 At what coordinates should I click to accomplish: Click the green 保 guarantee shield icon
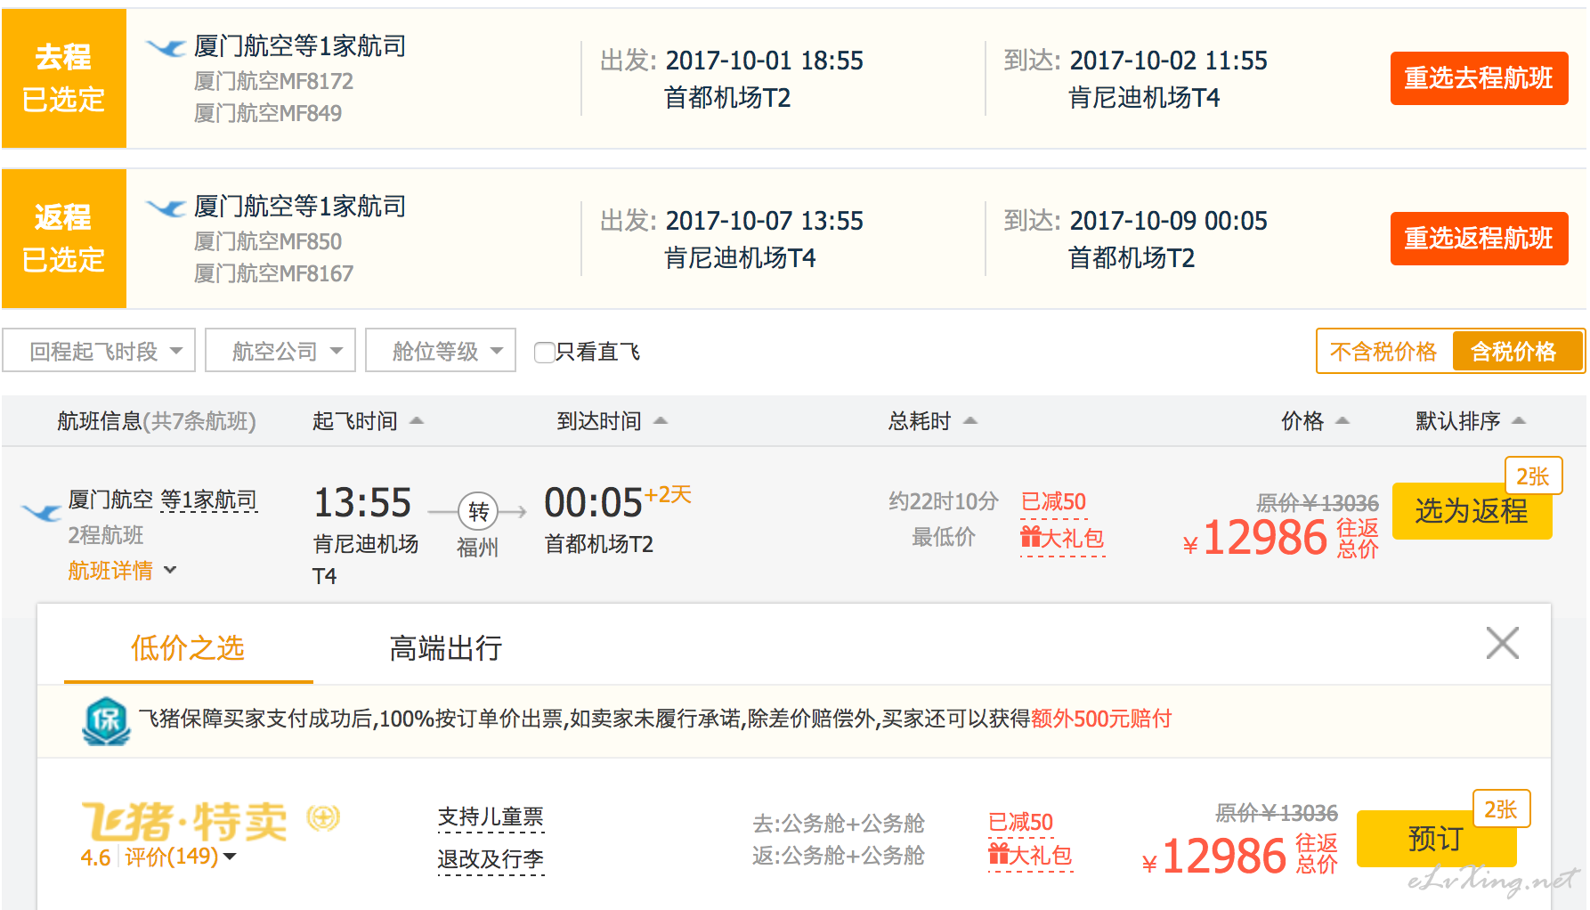coord(106,720)
